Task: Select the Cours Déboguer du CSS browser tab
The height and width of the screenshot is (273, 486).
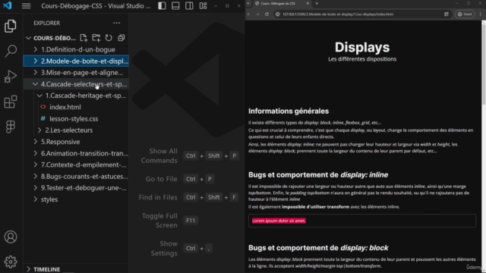Action: coord(282,3)
